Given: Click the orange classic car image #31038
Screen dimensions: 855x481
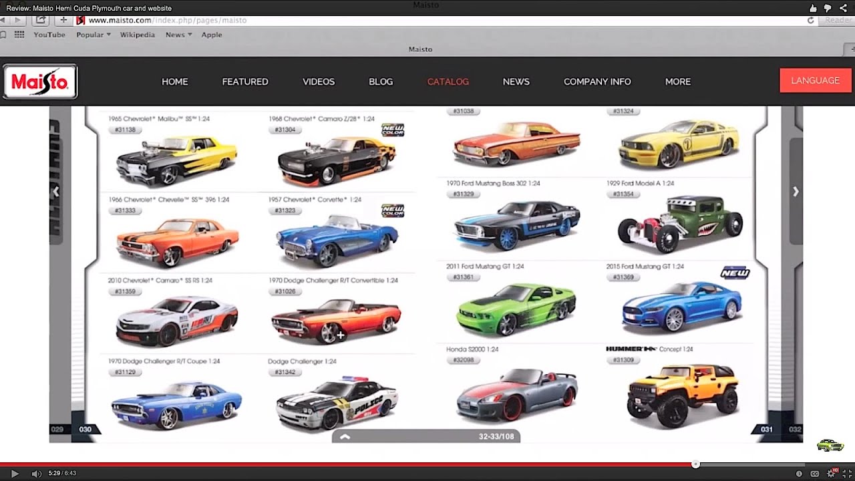Looking at the screenshot, I should (516, 143).
